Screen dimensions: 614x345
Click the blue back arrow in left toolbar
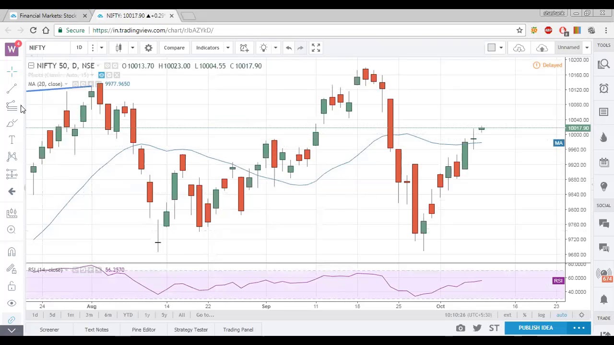[12, 191]
